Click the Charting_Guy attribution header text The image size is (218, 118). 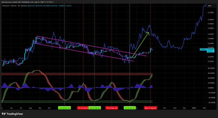point(27,2)
